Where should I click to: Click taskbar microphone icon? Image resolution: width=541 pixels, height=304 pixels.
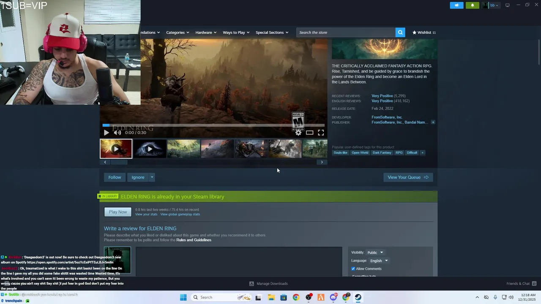pyautogui.click(x=495, y=297)
